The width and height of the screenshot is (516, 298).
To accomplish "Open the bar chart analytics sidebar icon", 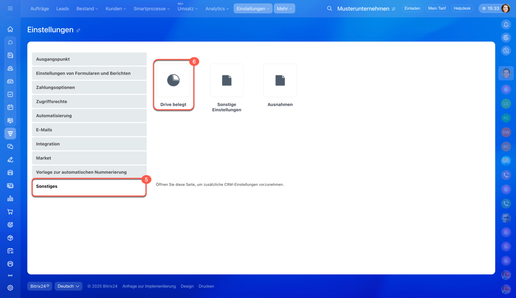I will coord(10,198).
